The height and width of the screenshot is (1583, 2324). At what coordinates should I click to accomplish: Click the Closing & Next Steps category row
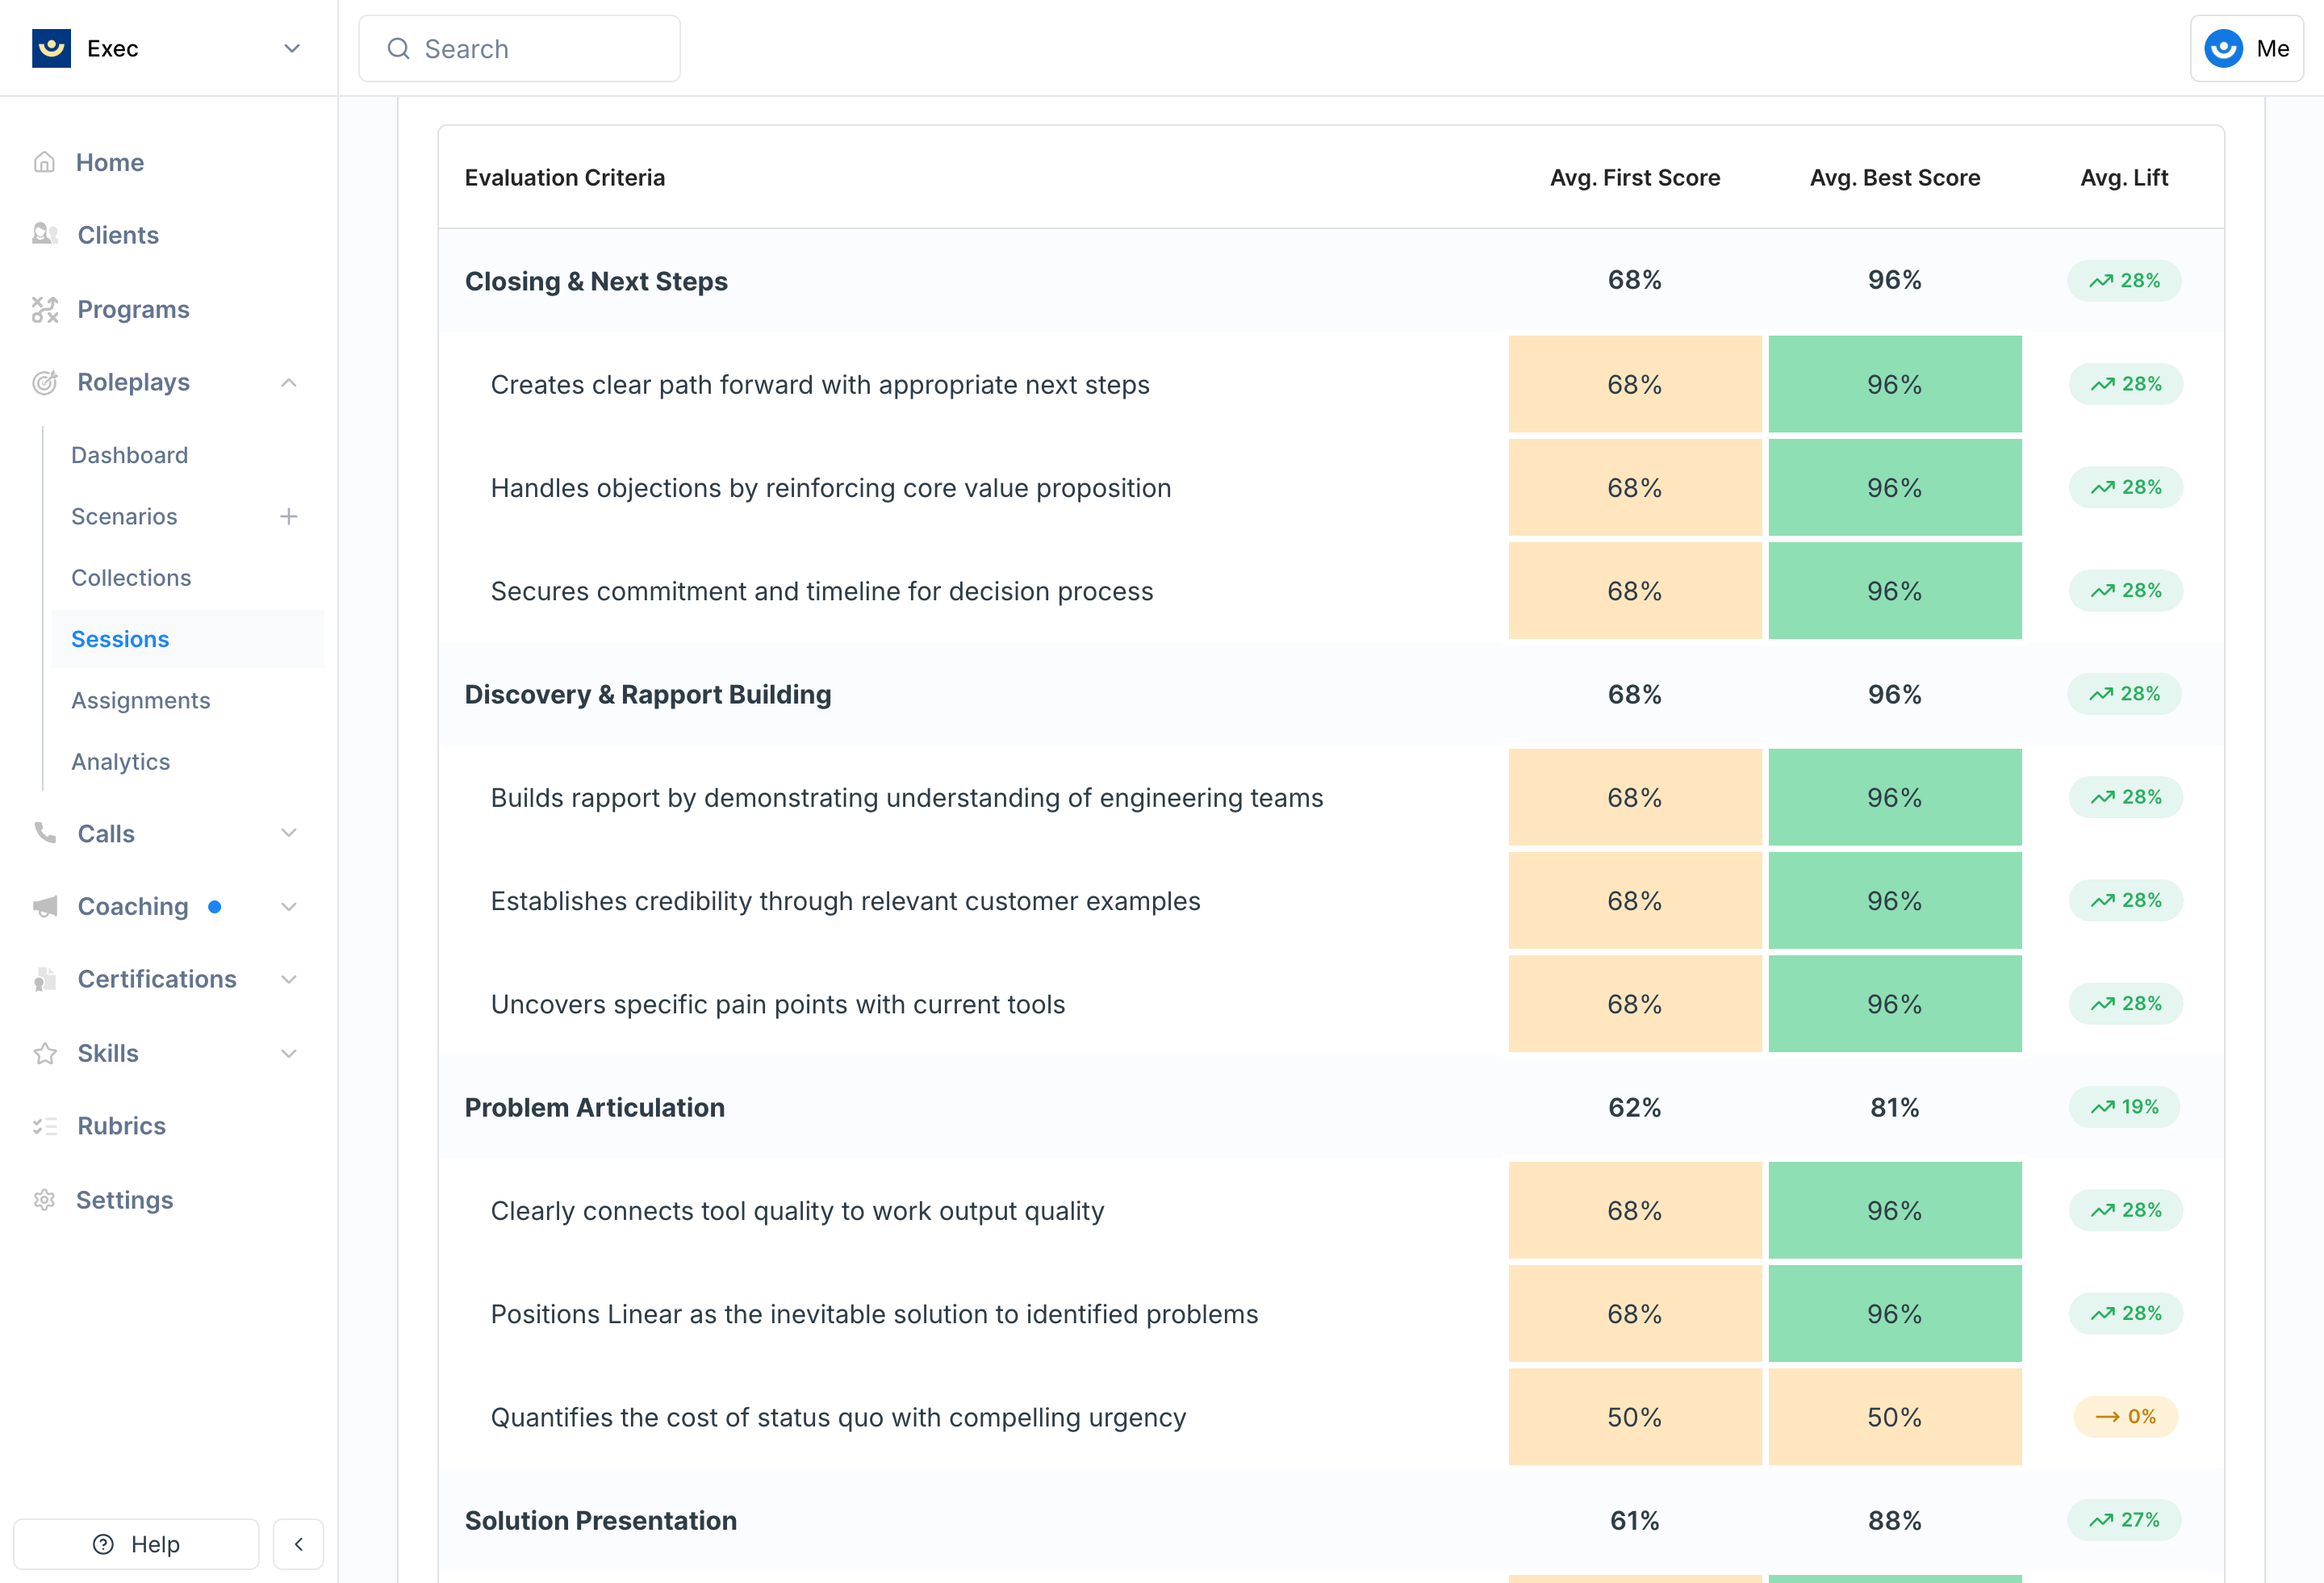point(1331,281)
